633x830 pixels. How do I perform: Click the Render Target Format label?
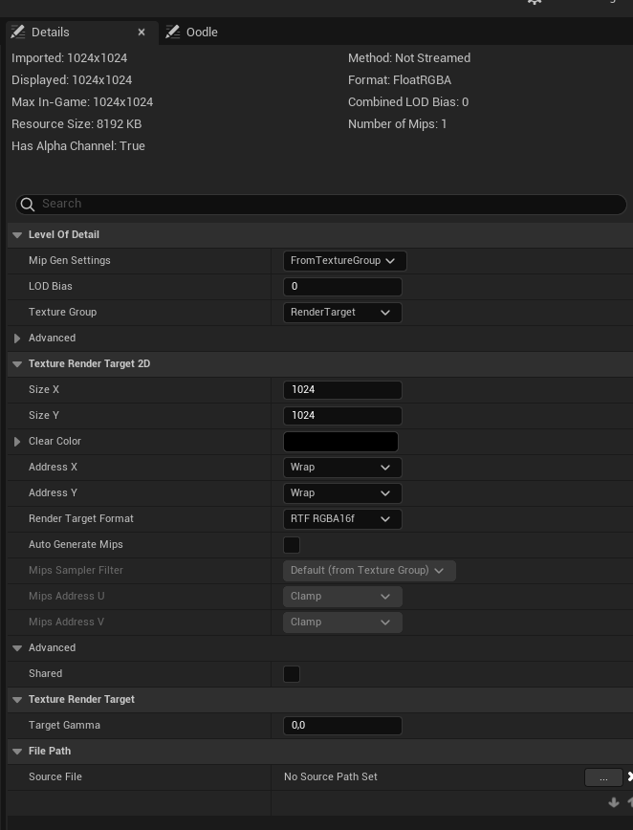point(81,518)
